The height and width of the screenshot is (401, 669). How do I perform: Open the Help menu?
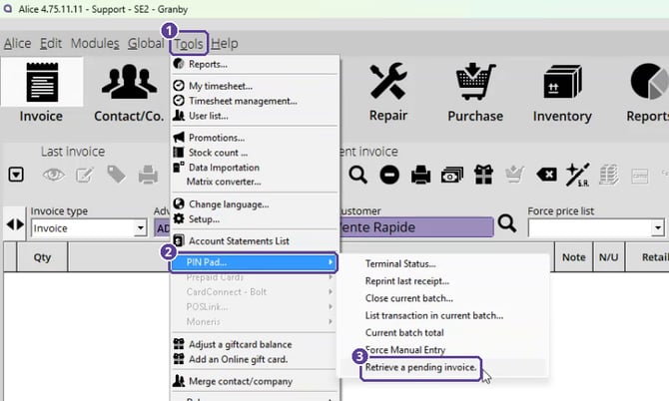(x=225, y=44)
